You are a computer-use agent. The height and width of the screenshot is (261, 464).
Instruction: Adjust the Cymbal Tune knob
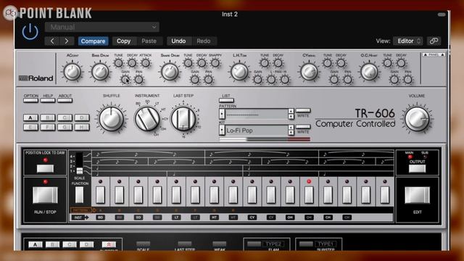click(x=327, y=63)
